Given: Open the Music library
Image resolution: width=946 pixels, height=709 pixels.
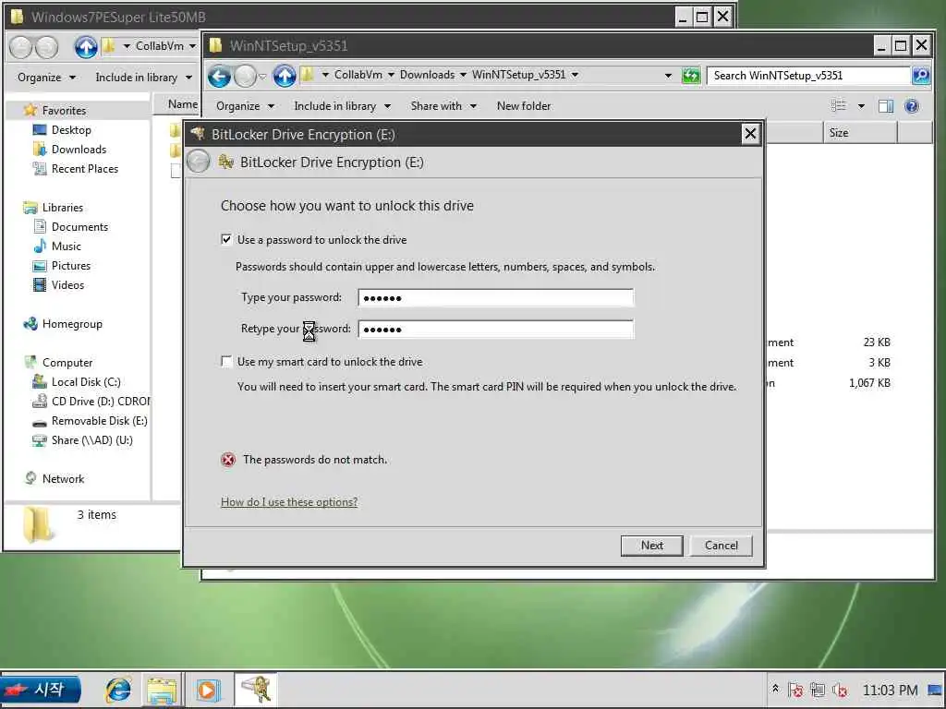Looking at the screenshot, I should [x=66, y=246].
